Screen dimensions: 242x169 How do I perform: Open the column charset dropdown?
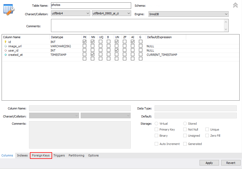[54, 116]
